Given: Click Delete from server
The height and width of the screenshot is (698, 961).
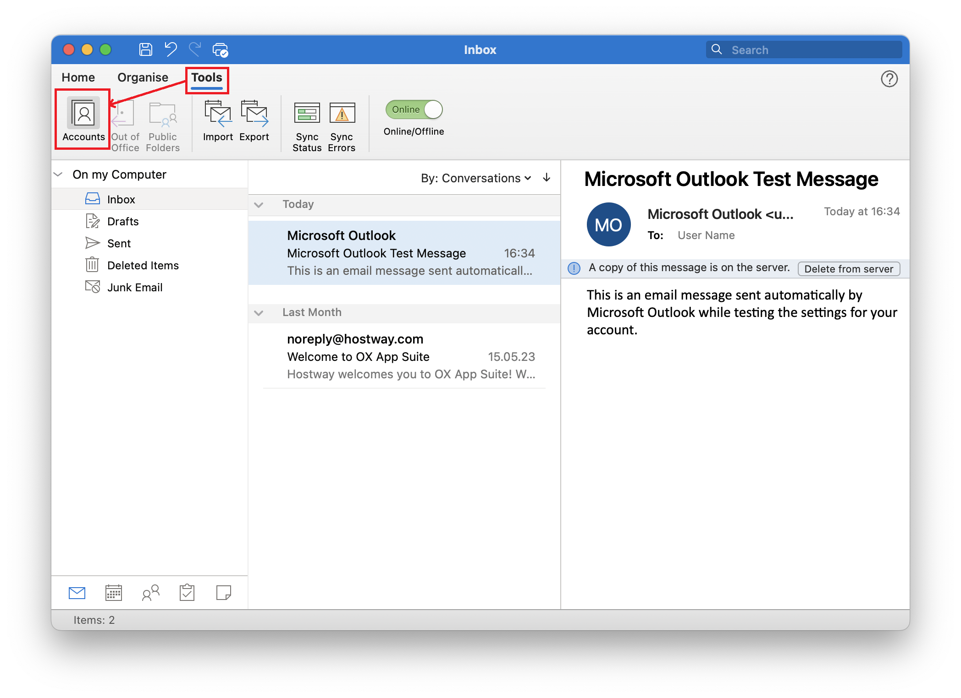Looking at the screenshot, I should (849, 268).
